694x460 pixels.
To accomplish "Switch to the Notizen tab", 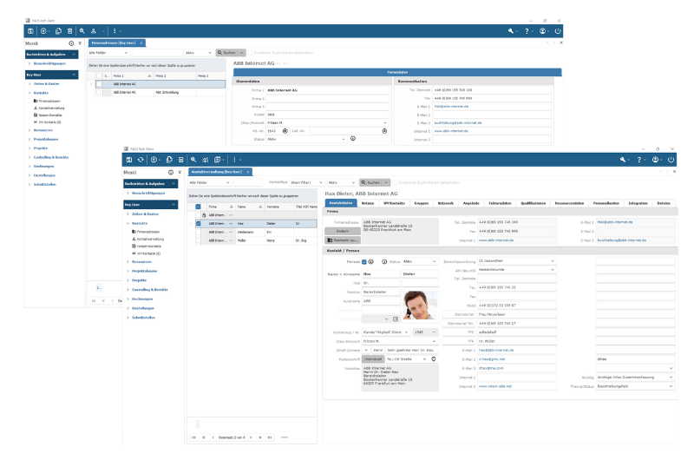I will 370,202.
